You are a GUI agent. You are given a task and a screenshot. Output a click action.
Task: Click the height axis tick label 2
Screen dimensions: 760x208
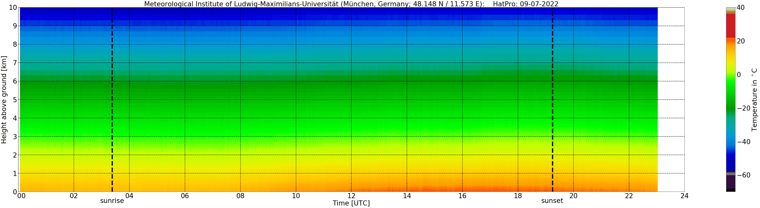click(15, 155)
